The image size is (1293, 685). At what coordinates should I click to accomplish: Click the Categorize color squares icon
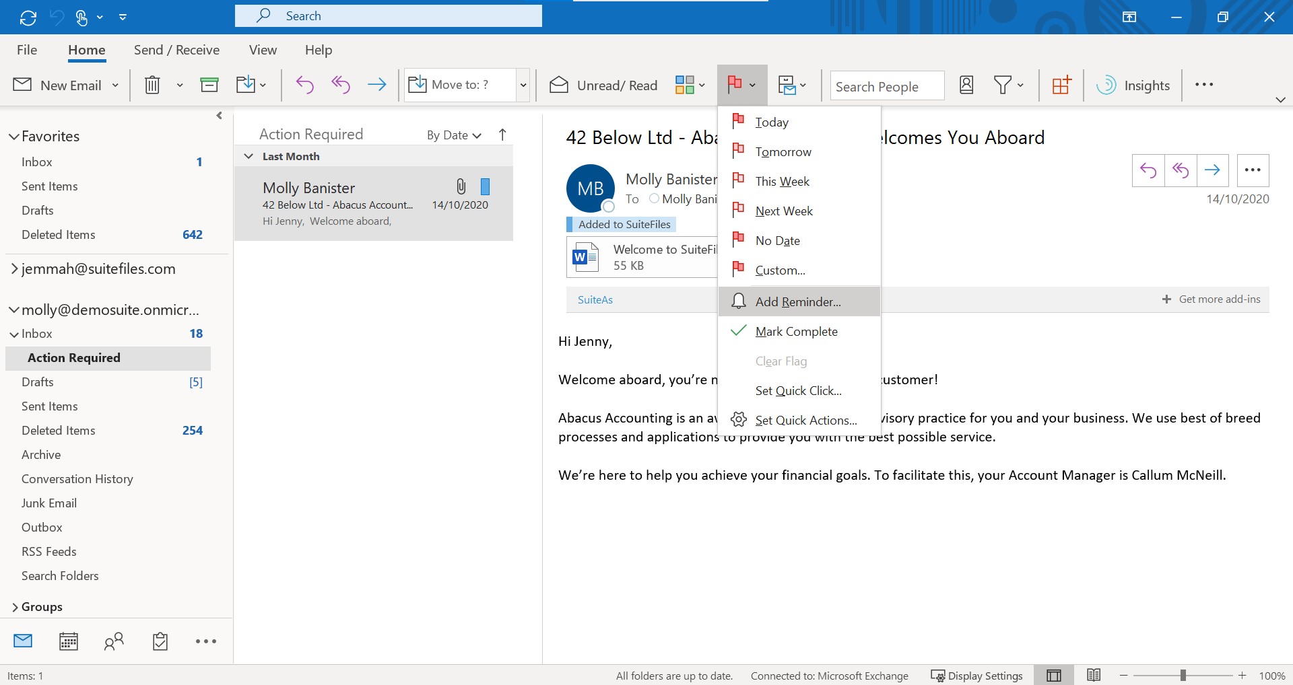(x=684, y=85)
